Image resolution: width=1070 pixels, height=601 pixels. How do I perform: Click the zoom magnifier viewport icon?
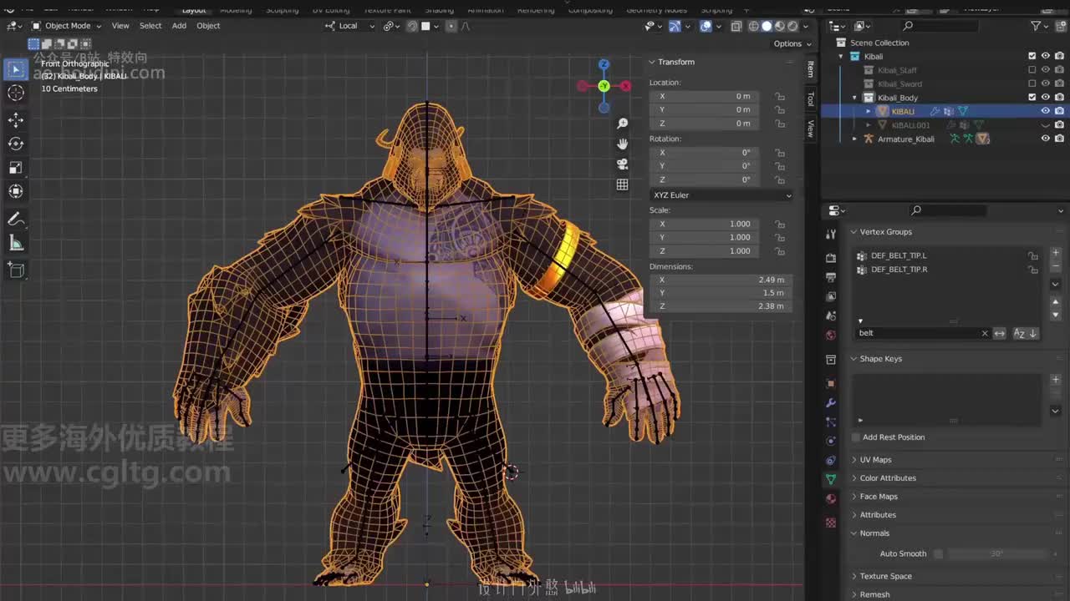(x=623, y=124)
